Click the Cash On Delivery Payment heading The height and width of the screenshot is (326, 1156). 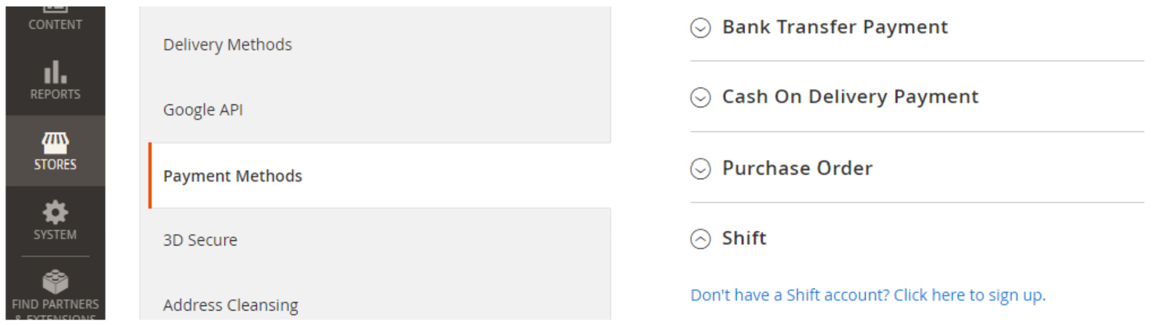coord(850,97)
